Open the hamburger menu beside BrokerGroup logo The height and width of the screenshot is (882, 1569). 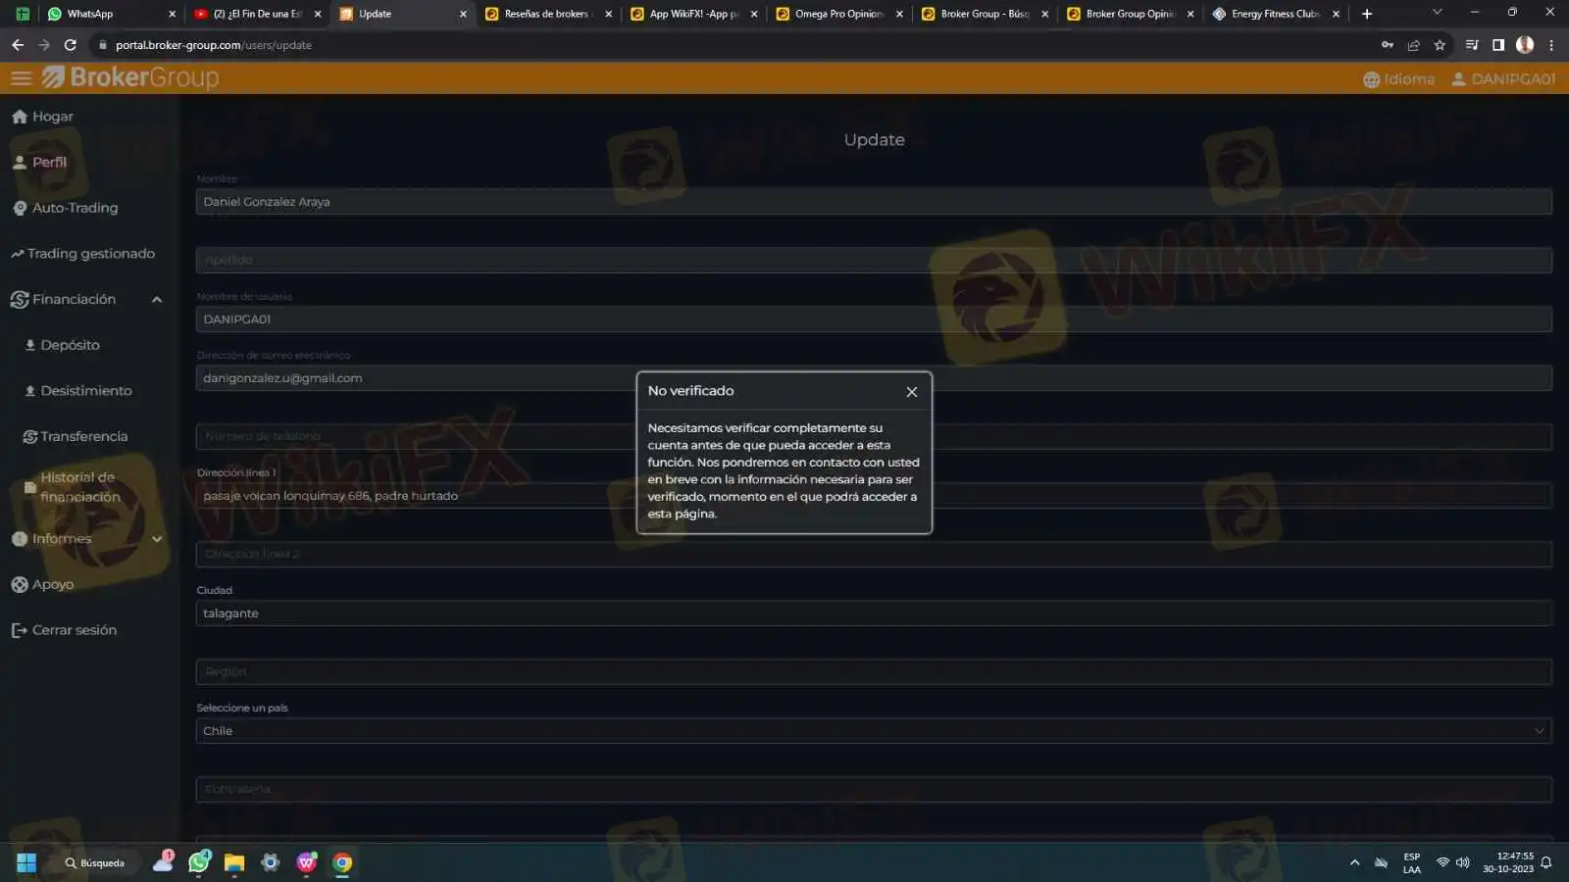tap(22, 78)
